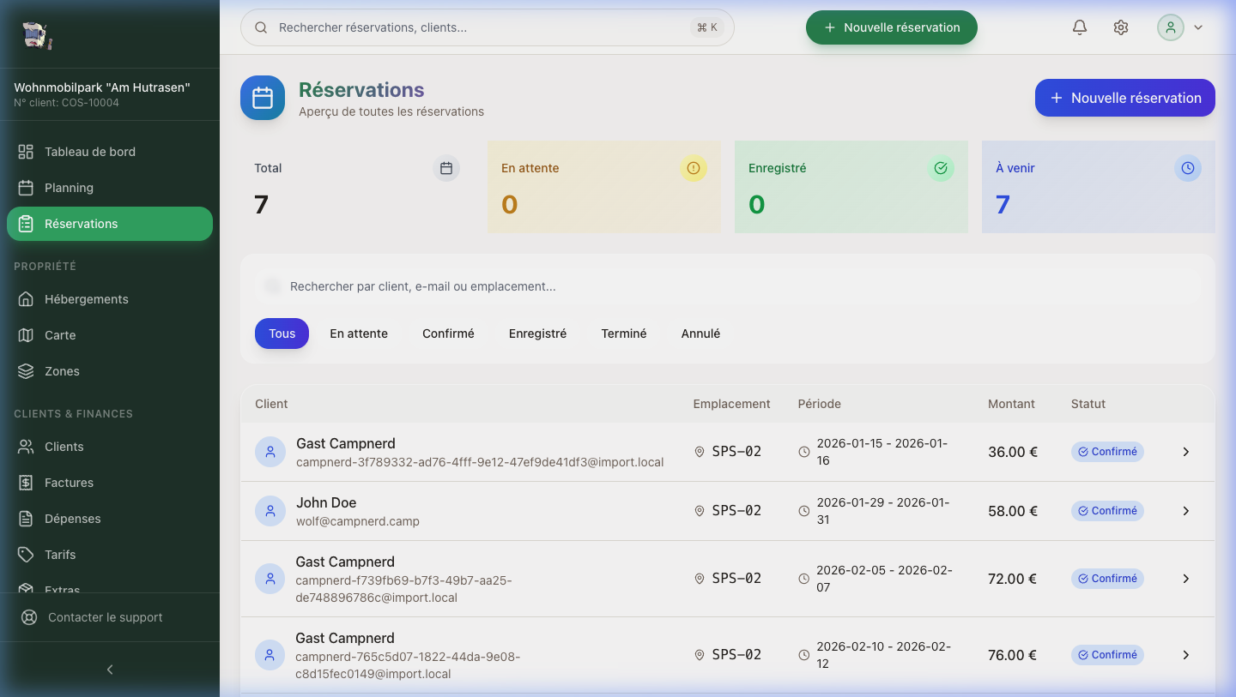
Task: Click the Réservations header calendar icon
Action: coord(263,98)
